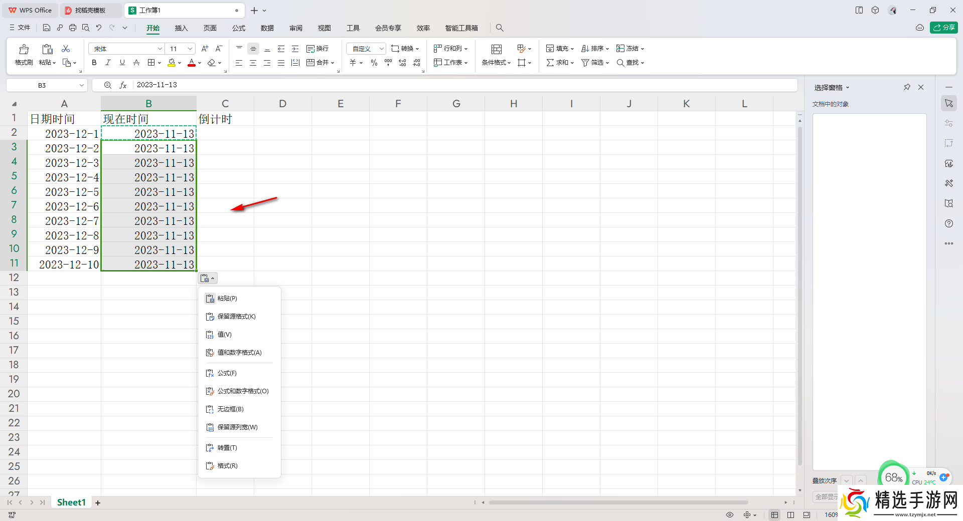The width and height of the screenshot is (963, 521).
Task: Open the font size dropdown
Action: tap(190, 49)
